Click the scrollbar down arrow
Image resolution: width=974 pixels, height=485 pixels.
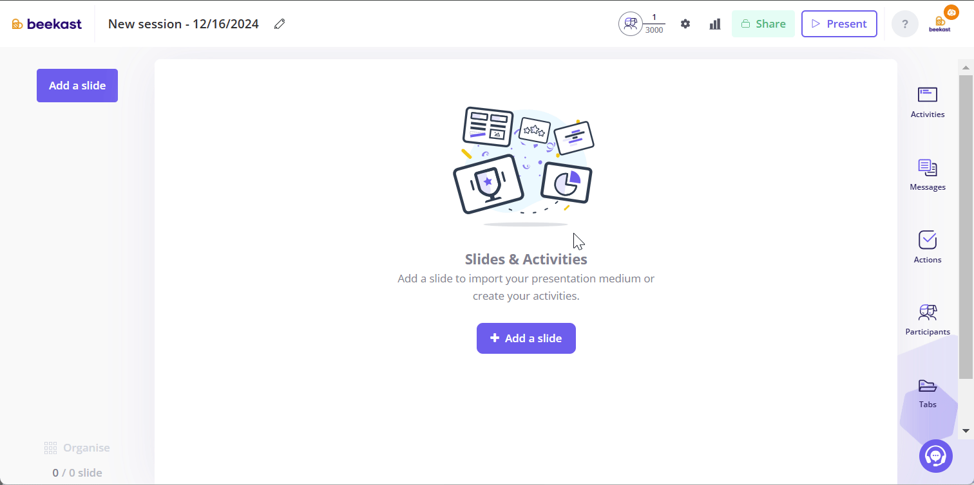coord(966,430)
